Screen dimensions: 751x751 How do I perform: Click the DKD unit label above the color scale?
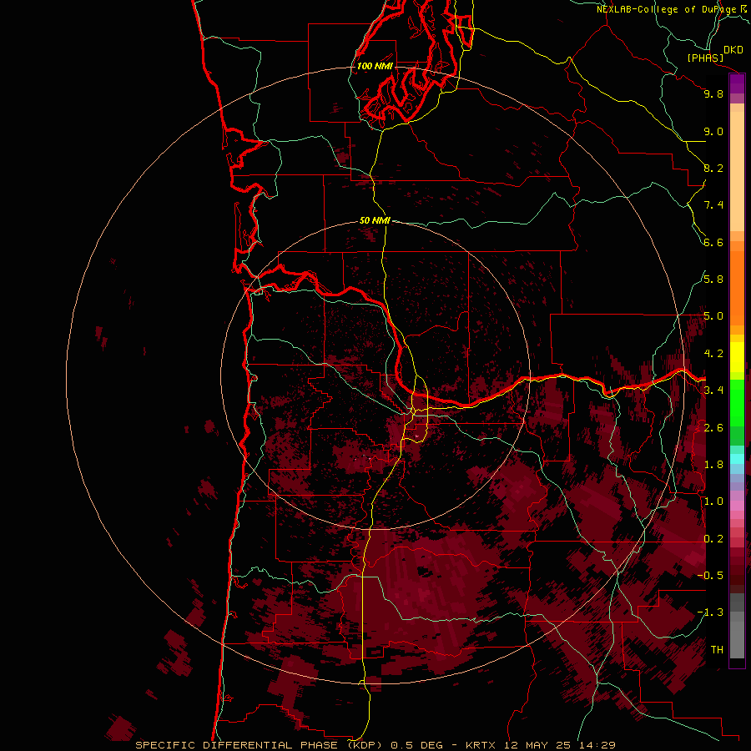coord(733,50)
